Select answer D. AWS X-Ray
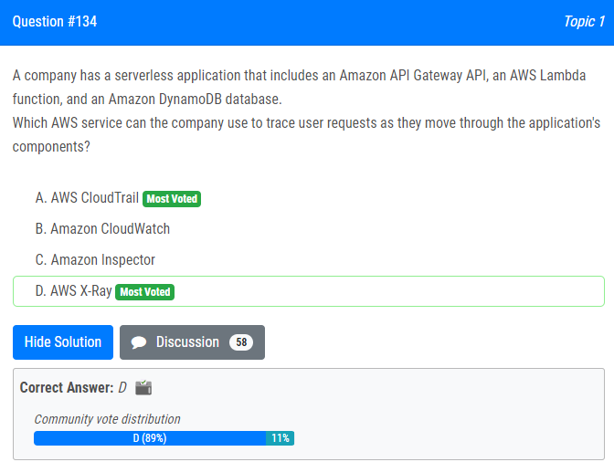 point(309,291)
